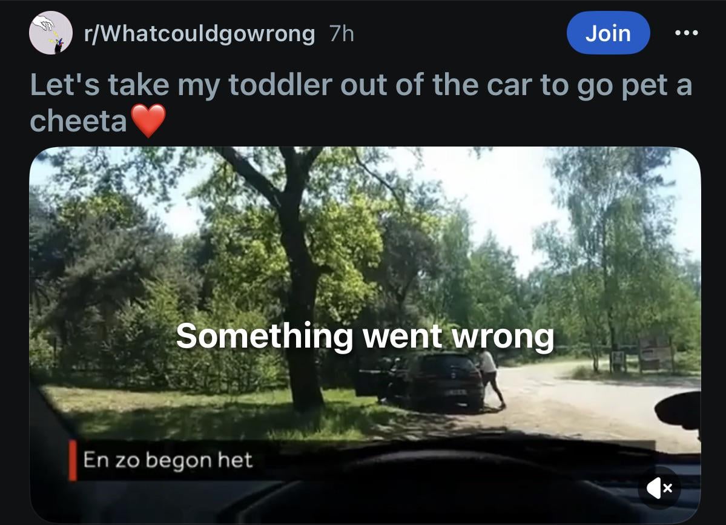
Task: Click the red bar beside the caption
Action: click(73, 460)
